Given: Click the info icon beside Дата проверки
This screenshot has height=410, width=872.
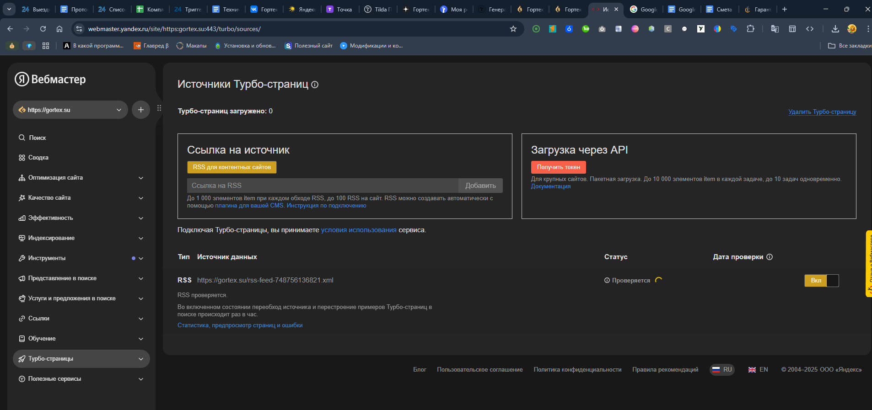Looking at the screenshot, I should (770, 257).
